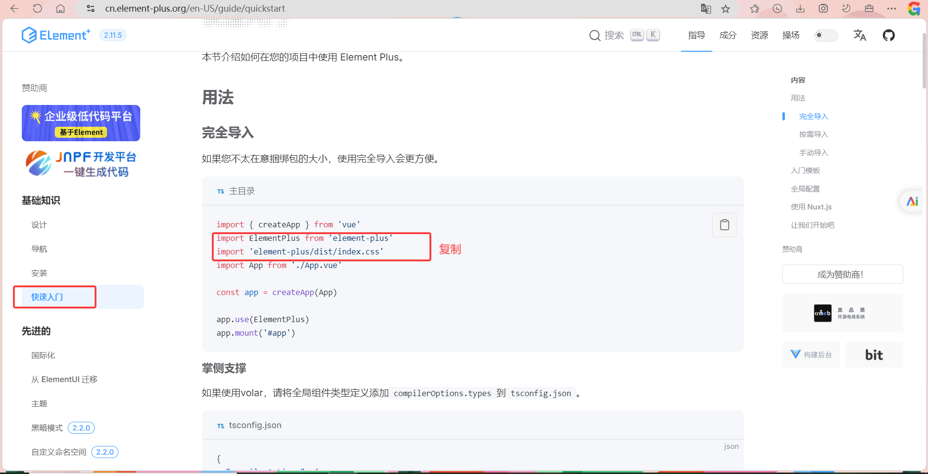Viewport: 928px width, 474px height.
Task: Select the 资源 navigation tab
Action: 759,35
